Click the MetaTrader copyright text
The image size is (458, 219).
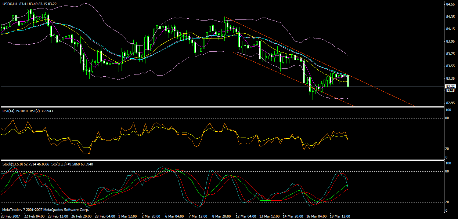[x=46, y=209]
